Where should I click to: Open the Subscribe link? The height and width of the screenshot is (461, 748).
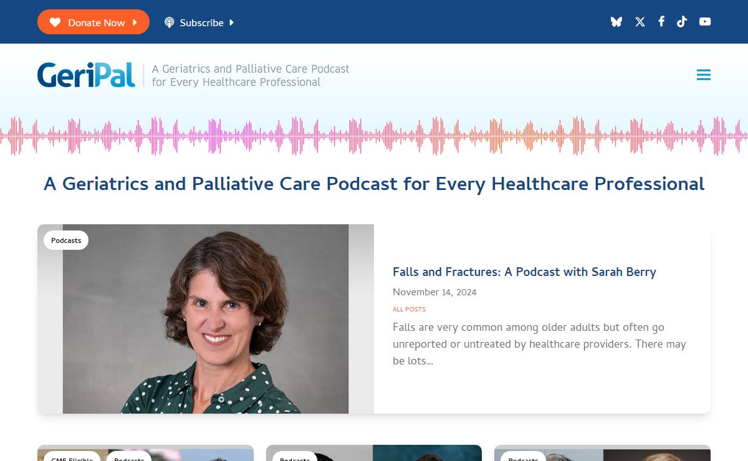[x=199, y=22]
